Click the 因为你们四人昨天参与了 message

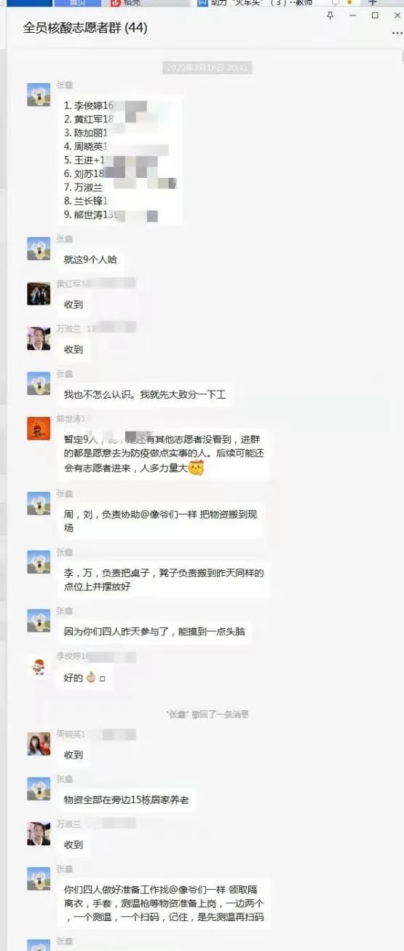(x=154, y=632)
